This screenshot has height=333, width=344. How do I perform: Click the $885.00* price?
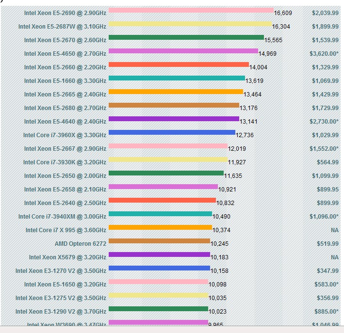[x=327, y=312]
